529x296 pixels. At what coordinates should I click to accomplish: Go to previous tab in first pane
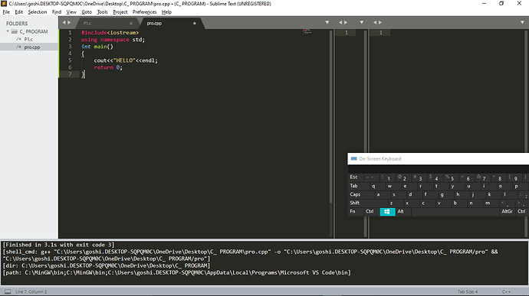pos(64,22)
